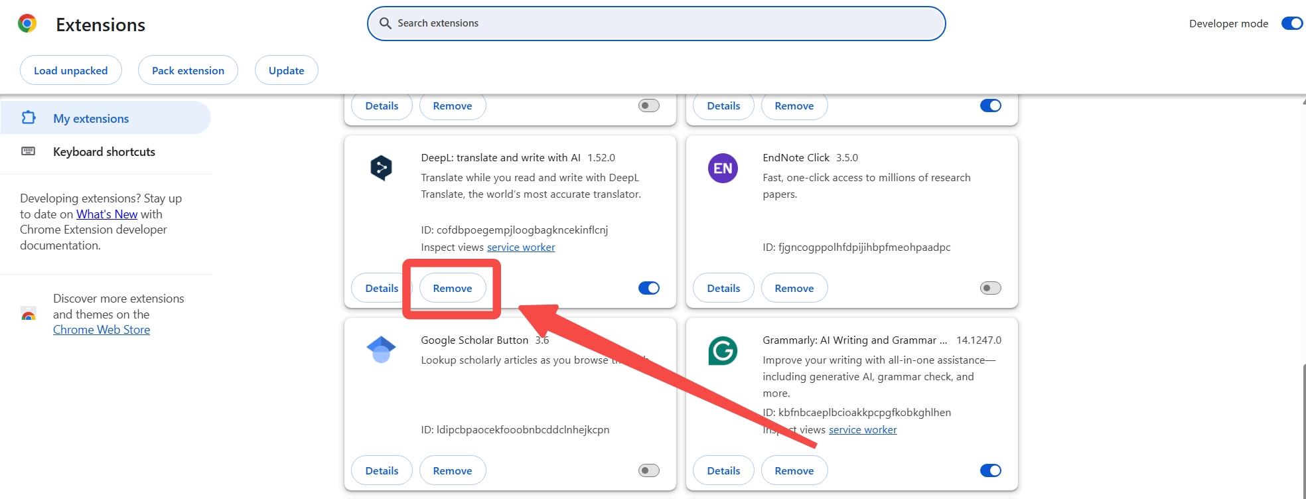Click the DeepL extension icon

(381, 168)
